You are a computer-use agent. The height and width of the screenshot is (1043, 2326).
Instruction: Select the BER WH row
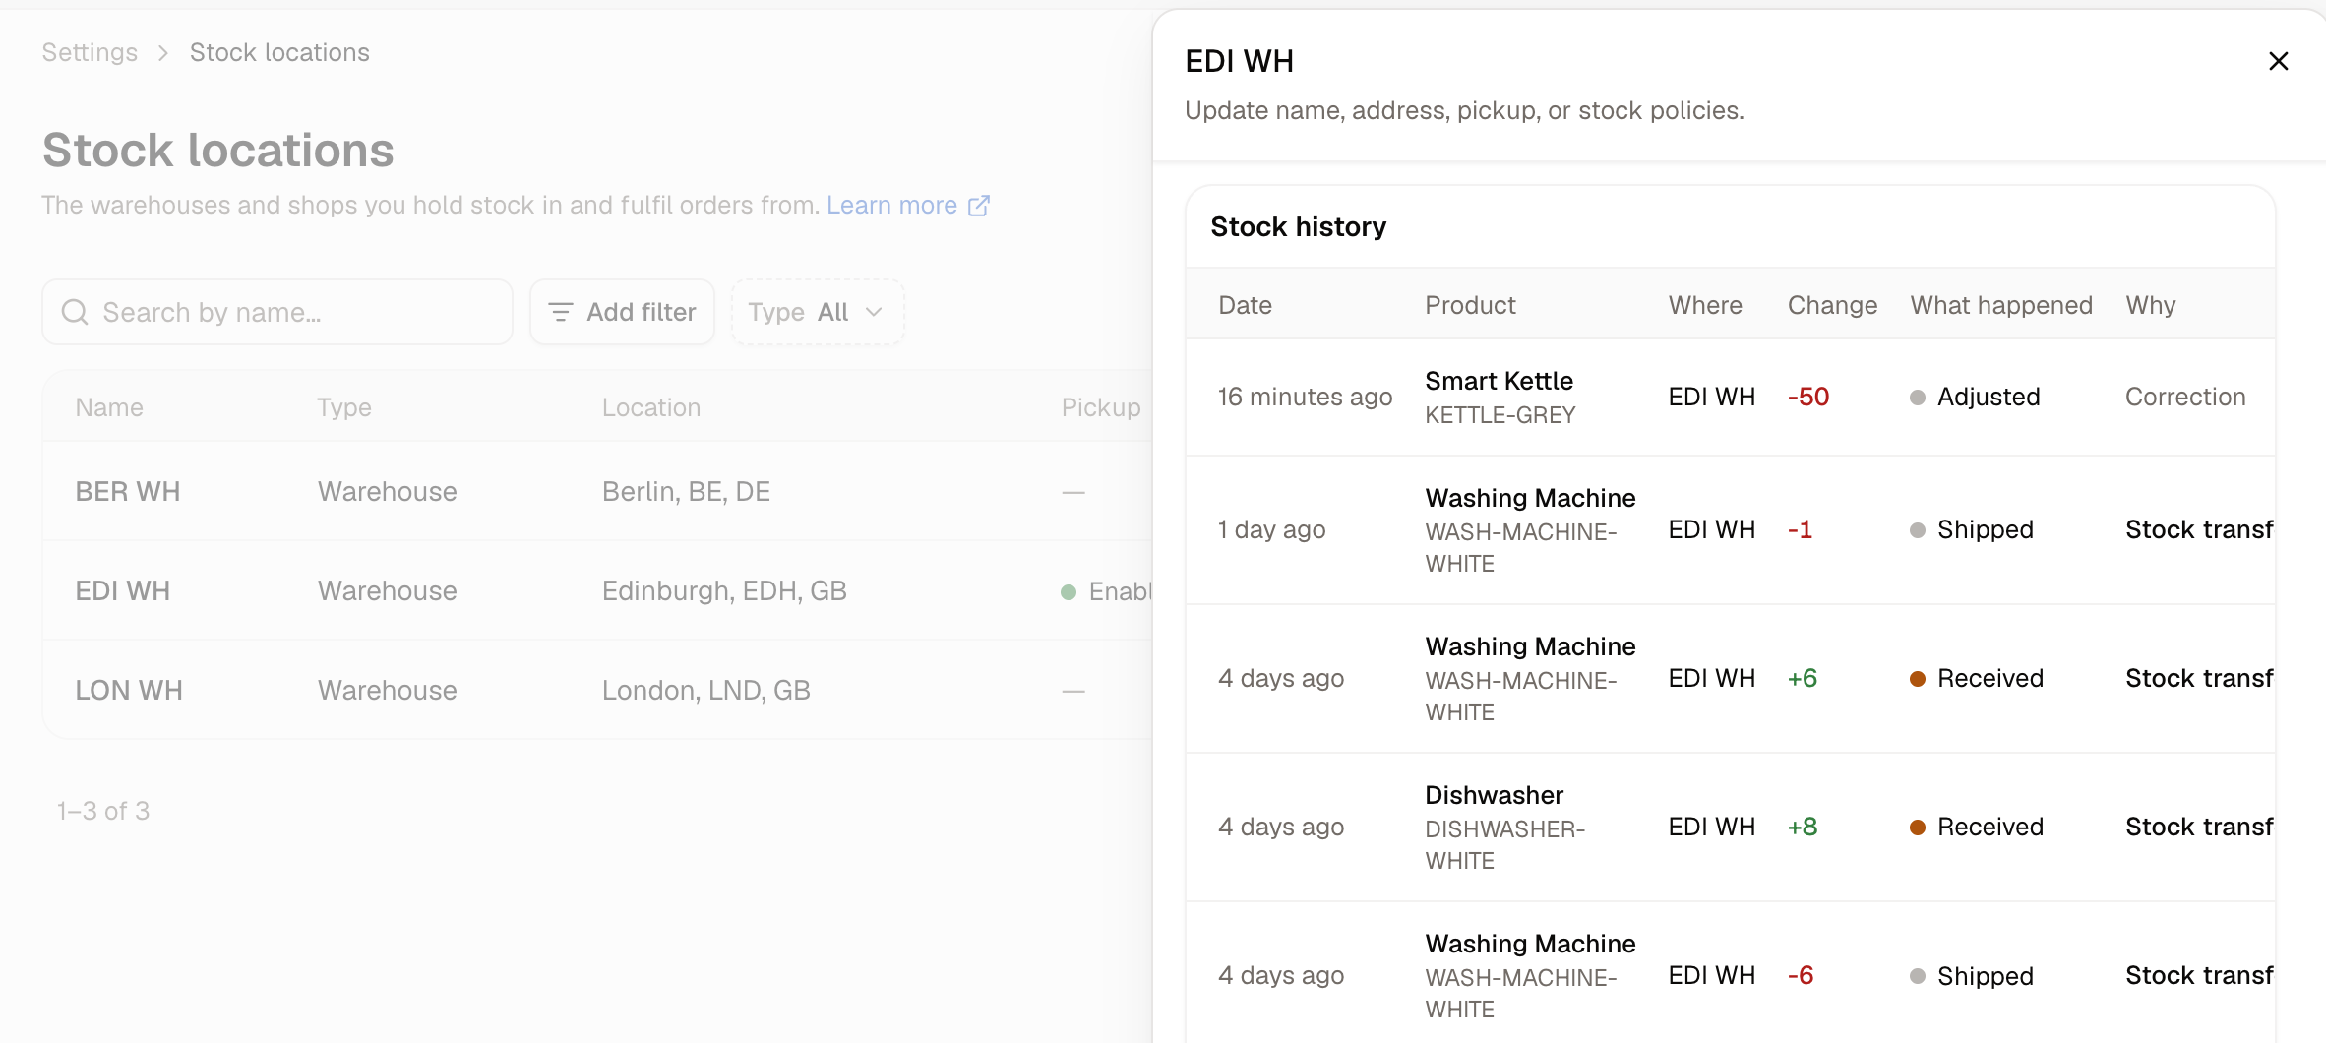[x=597, y=491]
